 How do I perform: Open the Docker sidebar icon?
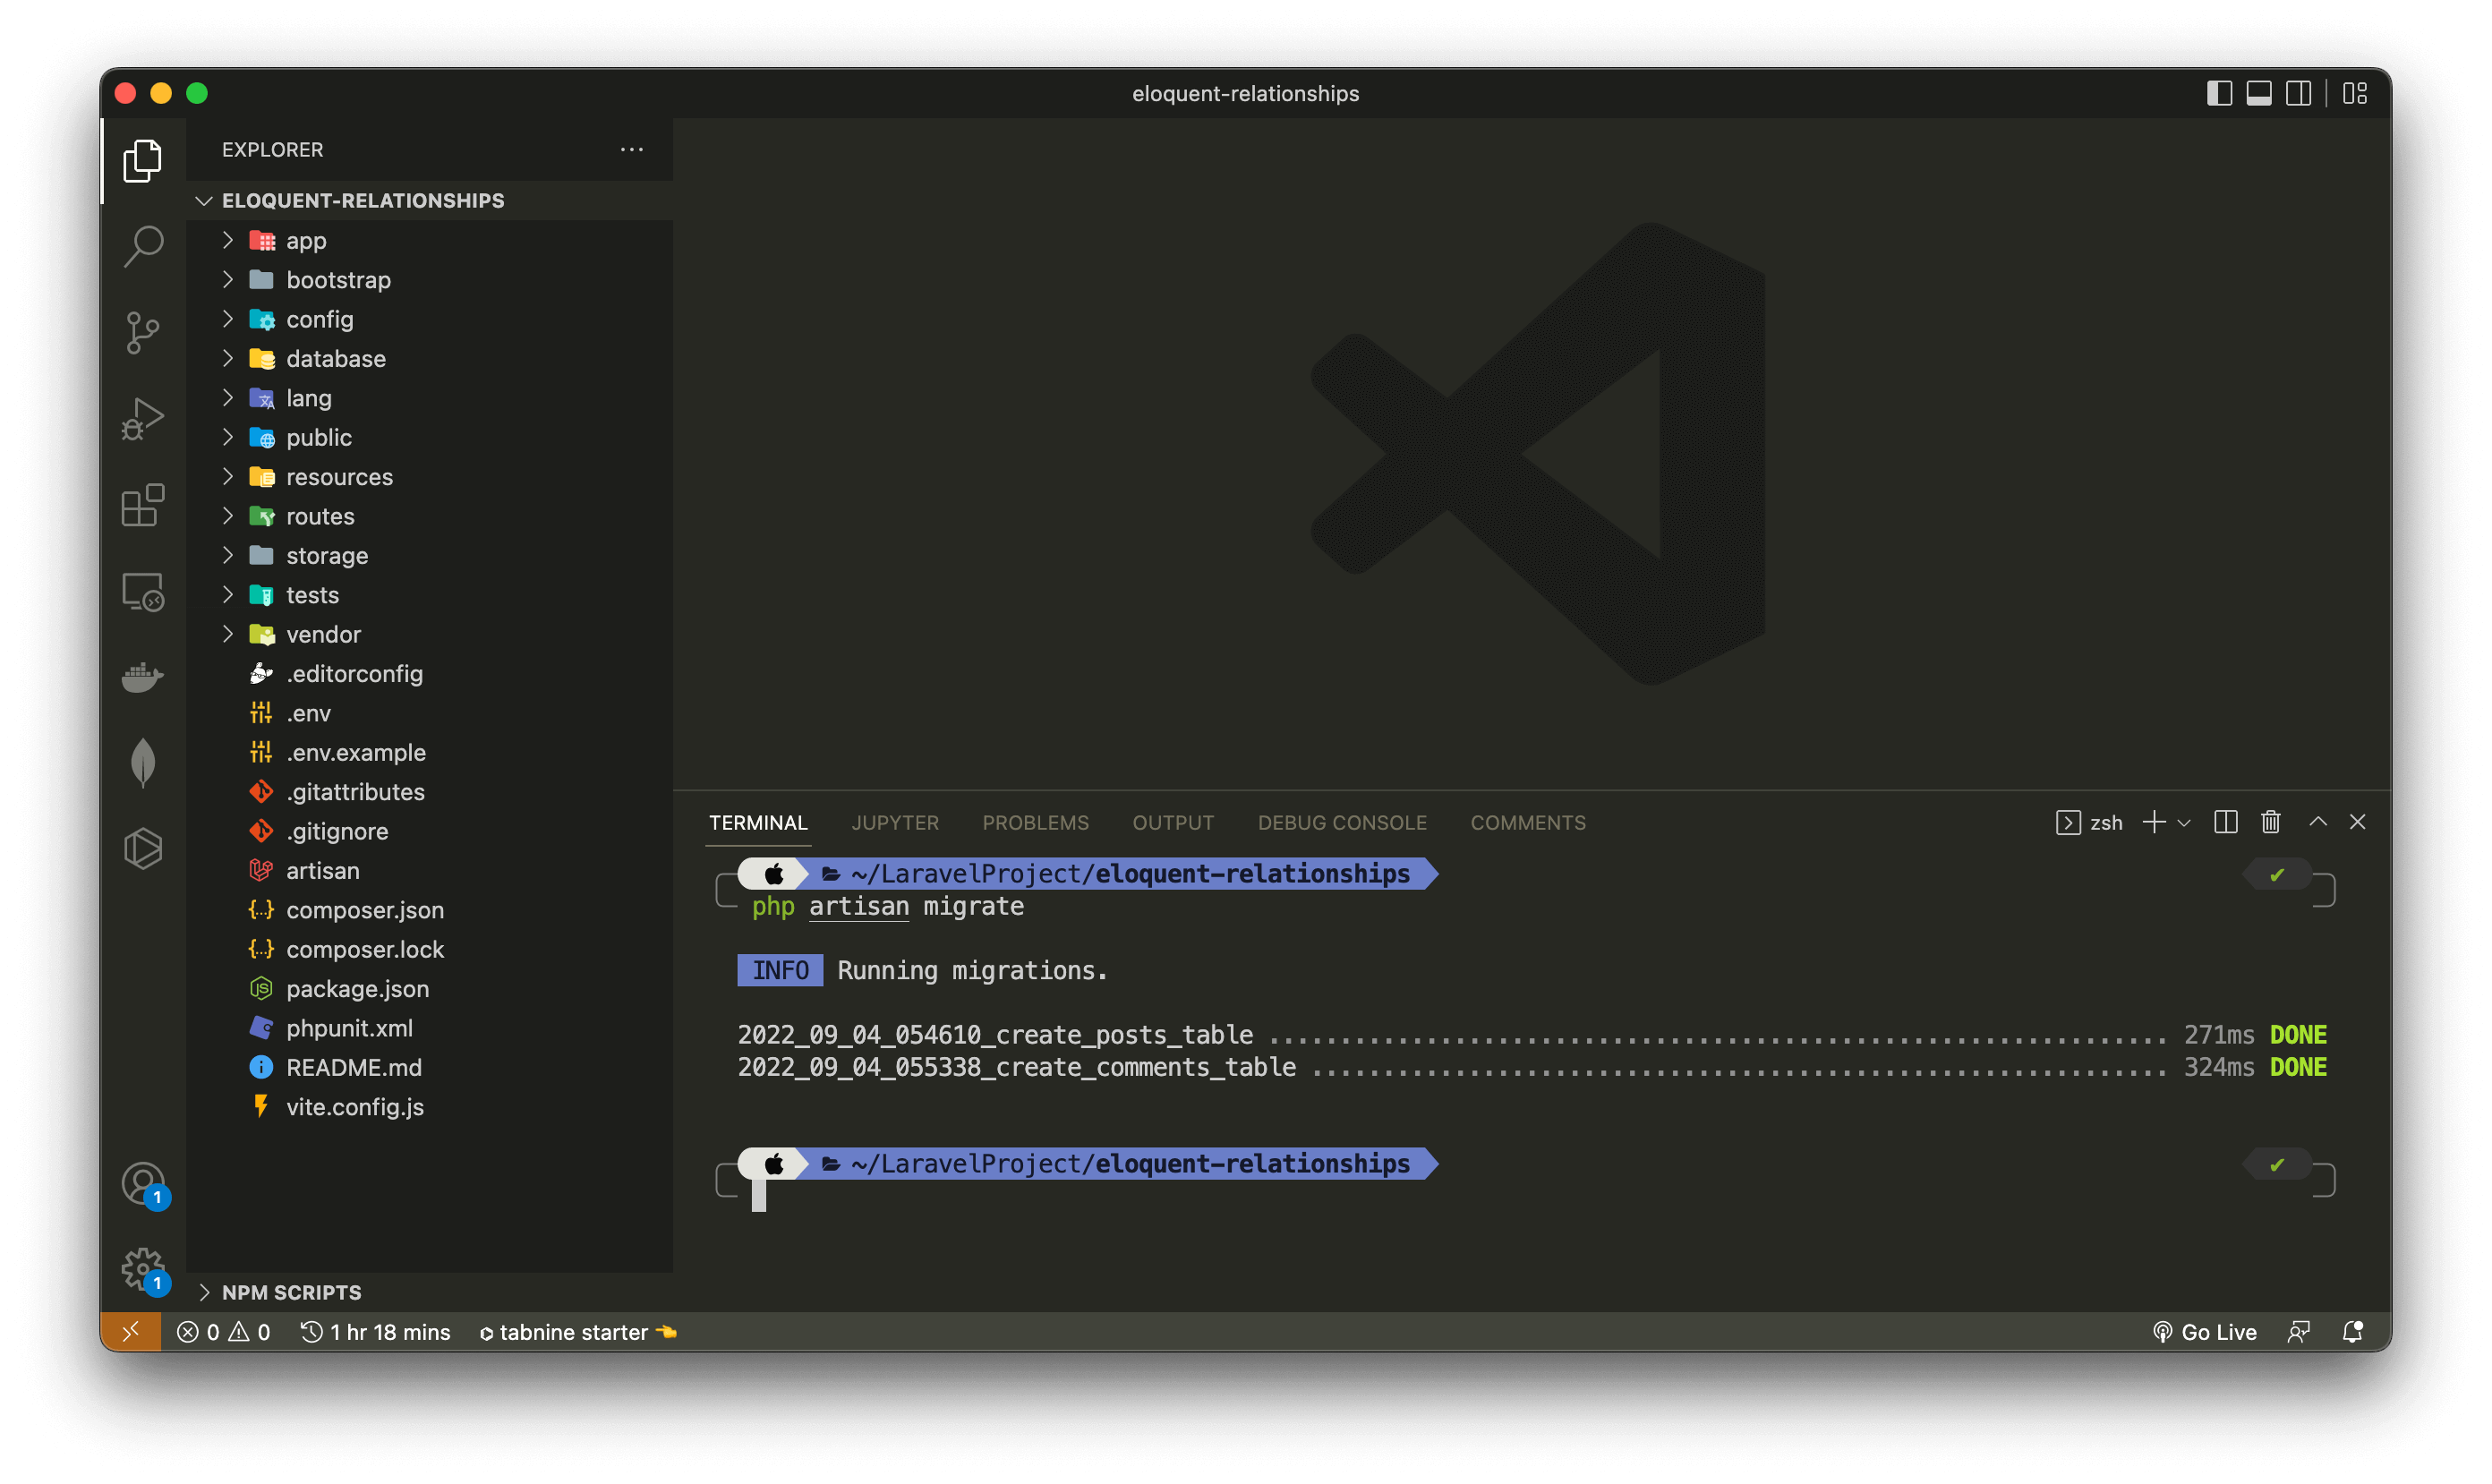[143, 677]
